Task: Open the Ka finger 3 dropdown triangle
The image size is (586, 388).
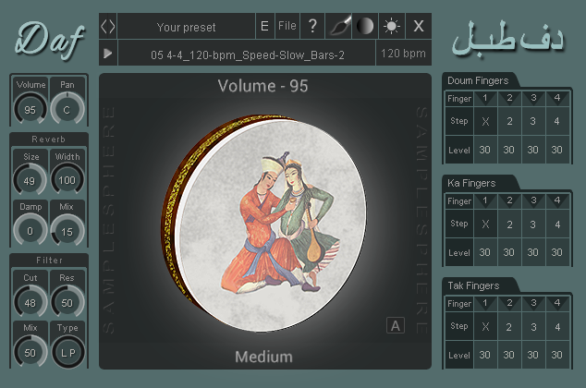Action: (533, 201)
